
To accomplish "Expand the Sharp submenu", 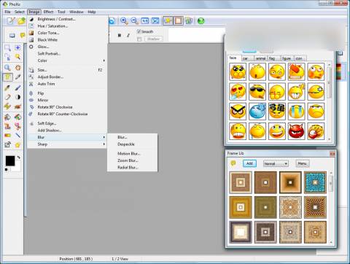I will pos(67,144).
